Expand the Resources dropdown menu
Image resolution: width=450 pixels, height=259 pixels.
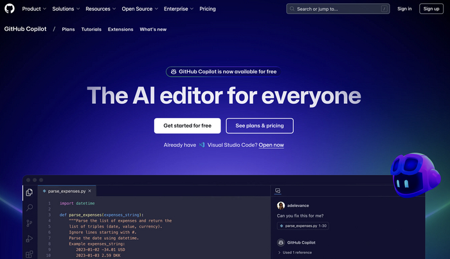pos(101,9)
